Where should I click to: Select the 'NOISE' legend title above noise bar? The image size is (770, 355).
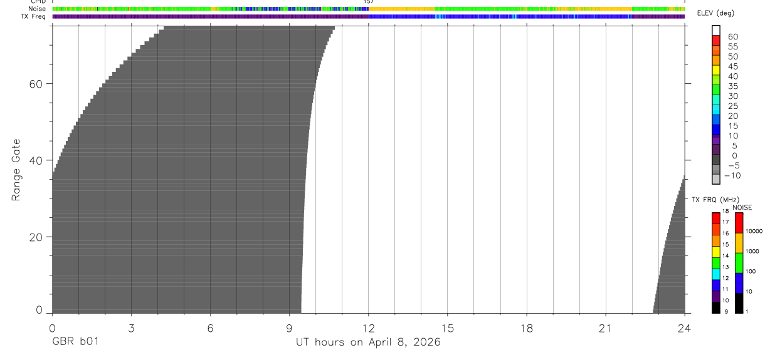(x=742, y=207)
